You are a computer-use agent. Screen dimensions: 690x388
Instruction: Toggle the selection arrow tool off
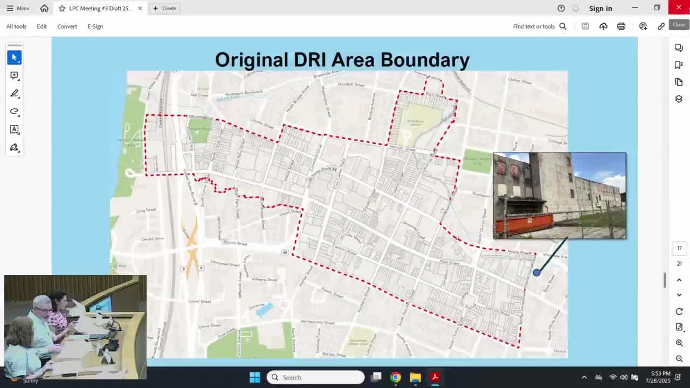pyautogui.click(x=14, y=57)
